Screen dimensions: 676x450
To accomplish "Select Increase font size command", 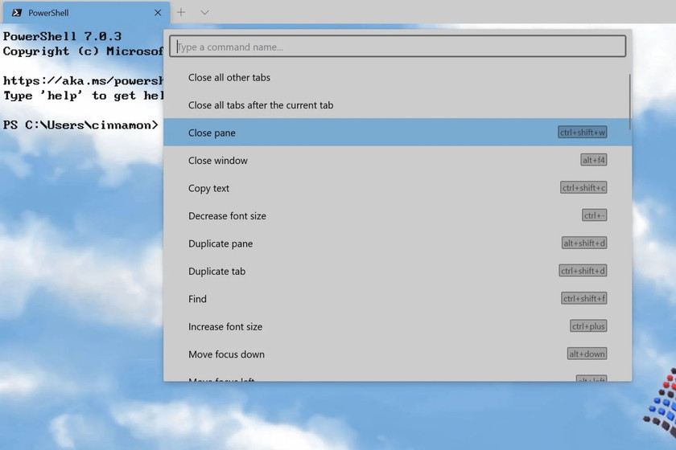I will coord(398,326).
